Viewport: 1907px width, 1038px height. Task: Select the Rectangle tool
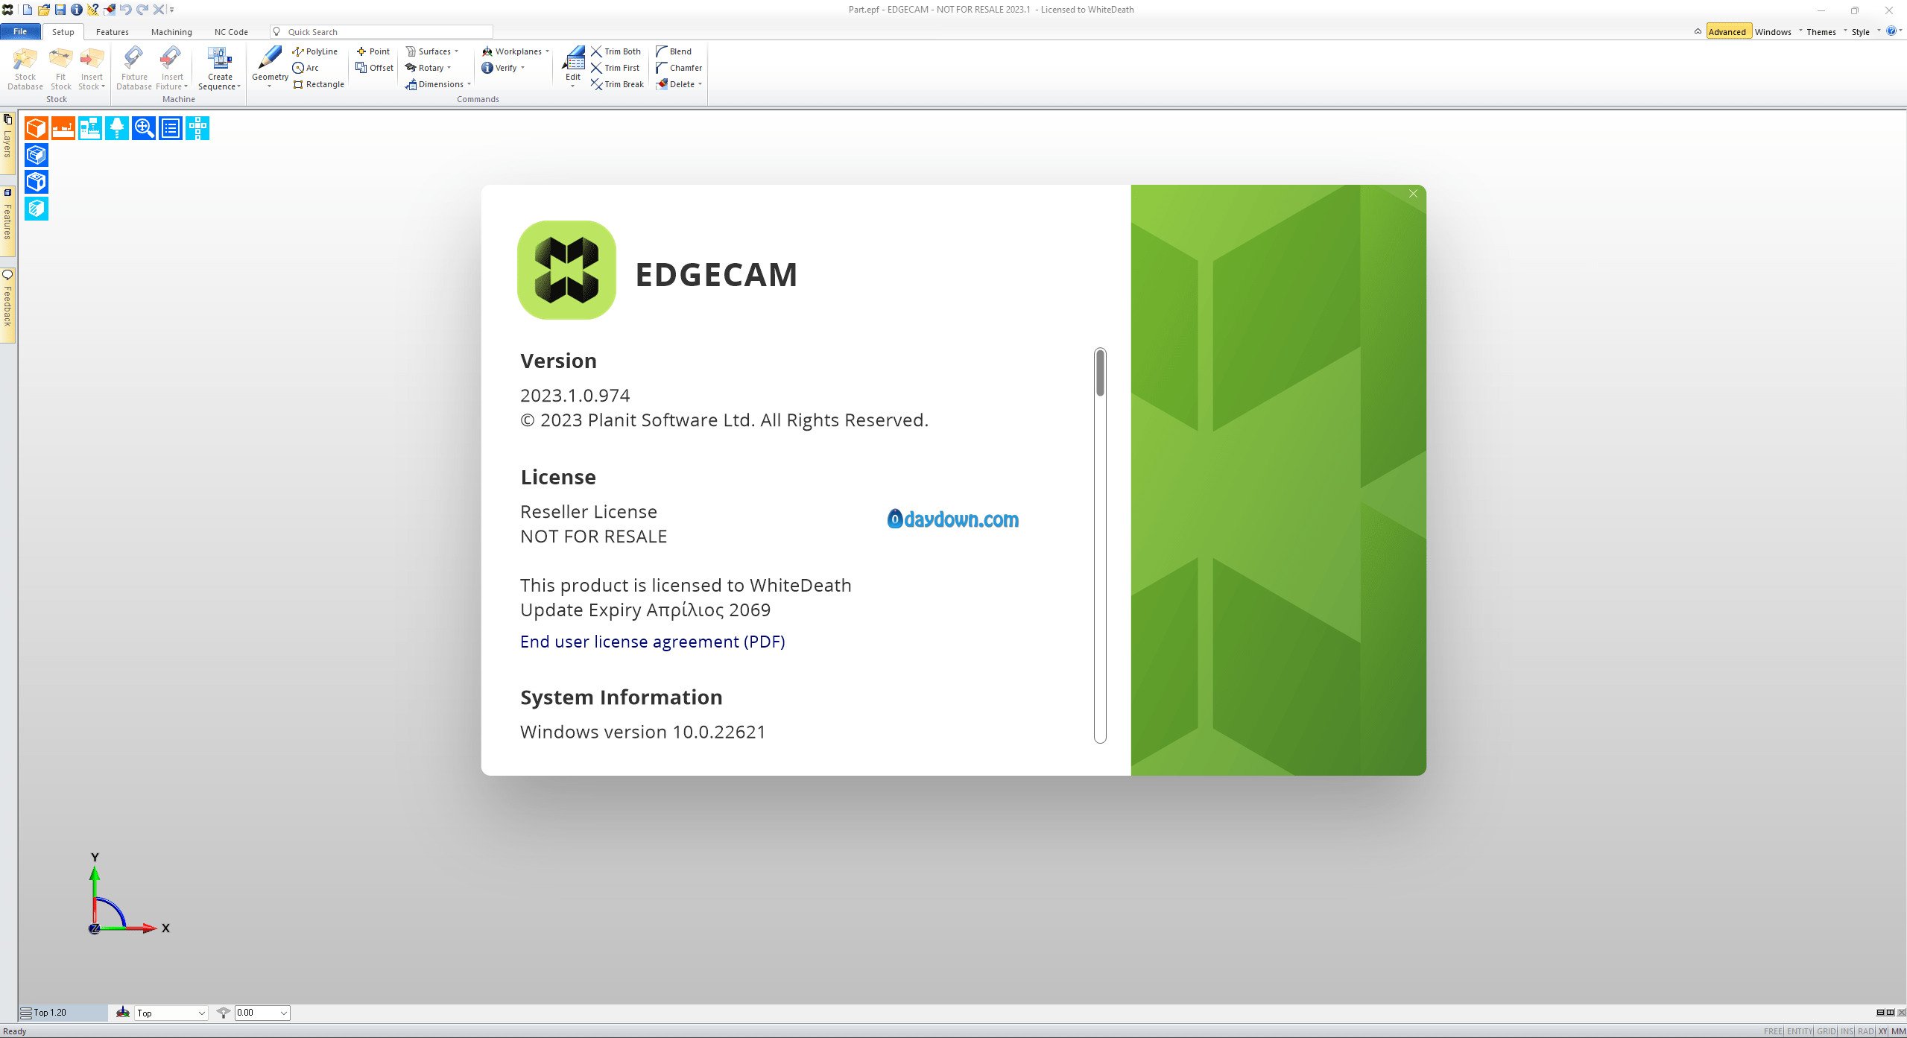[x=319, y=84]
